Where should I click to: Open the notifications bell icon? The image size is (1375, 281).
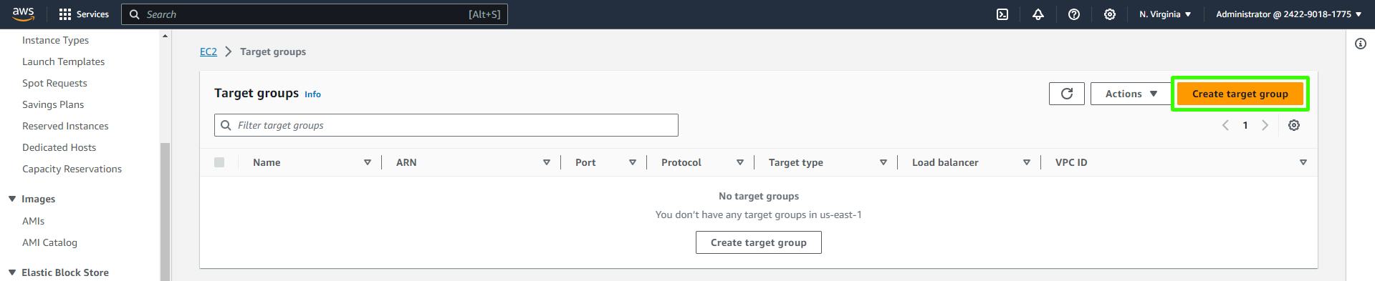(1038, 14)
